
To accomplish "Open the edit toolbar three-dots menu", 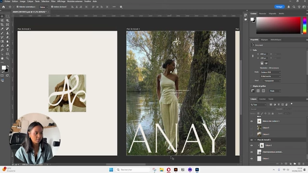I will coord(2,62).
